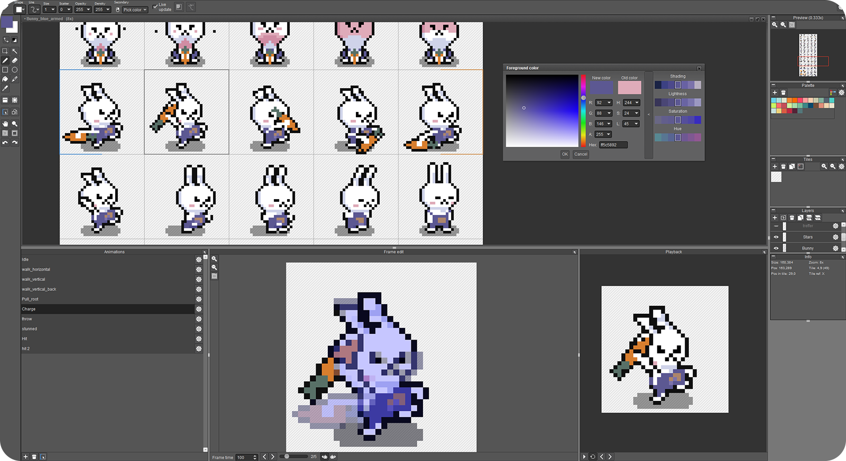Delete selected color from Palette
Screen dimensions: 846x461
click(783, 92)
